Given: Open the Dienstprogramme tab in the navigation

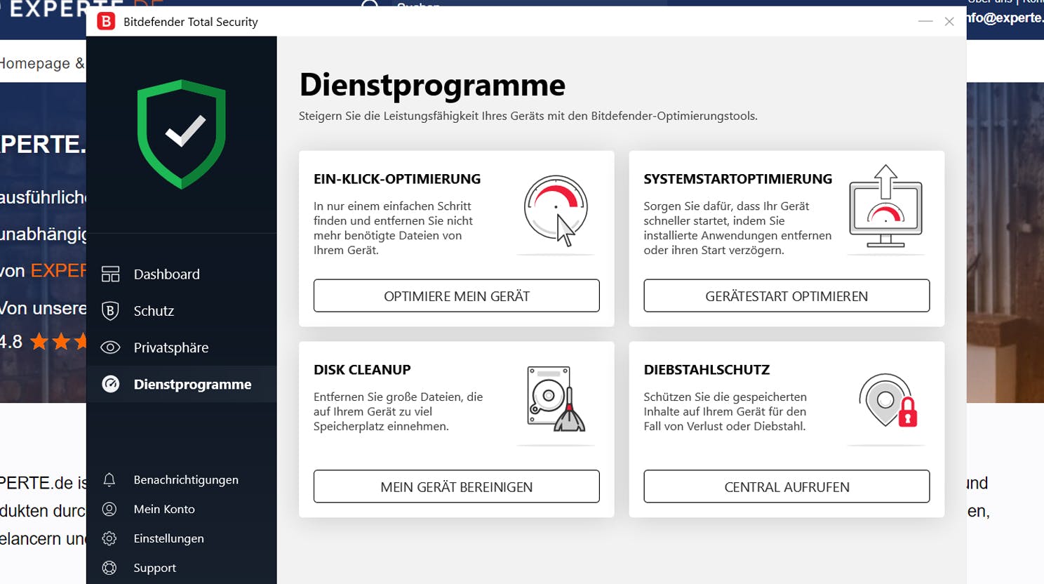Looking at the screenshot, I should (192, 384).
